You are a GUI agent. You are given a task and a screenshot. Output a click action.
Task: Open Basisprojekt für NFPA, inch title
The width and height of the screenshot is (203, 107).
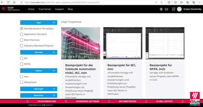coord(161,67)
